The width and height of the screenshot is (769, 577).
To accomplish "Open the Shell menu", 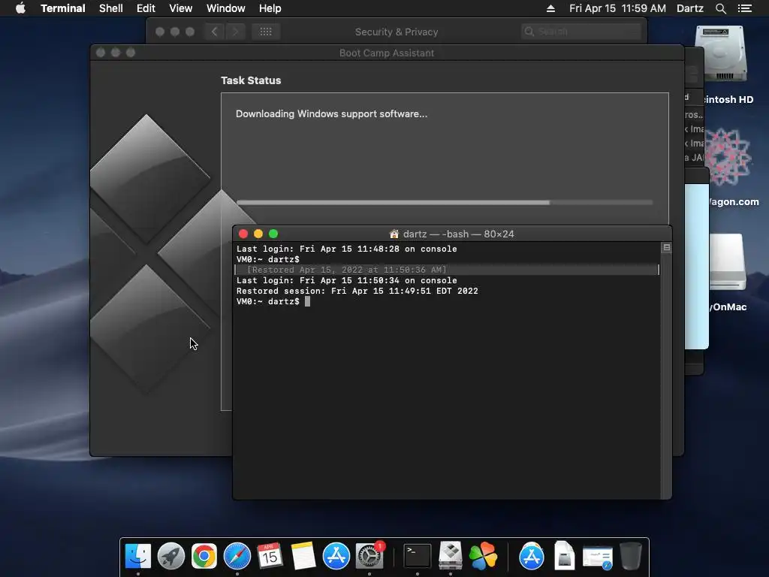I will pos(111,8).
